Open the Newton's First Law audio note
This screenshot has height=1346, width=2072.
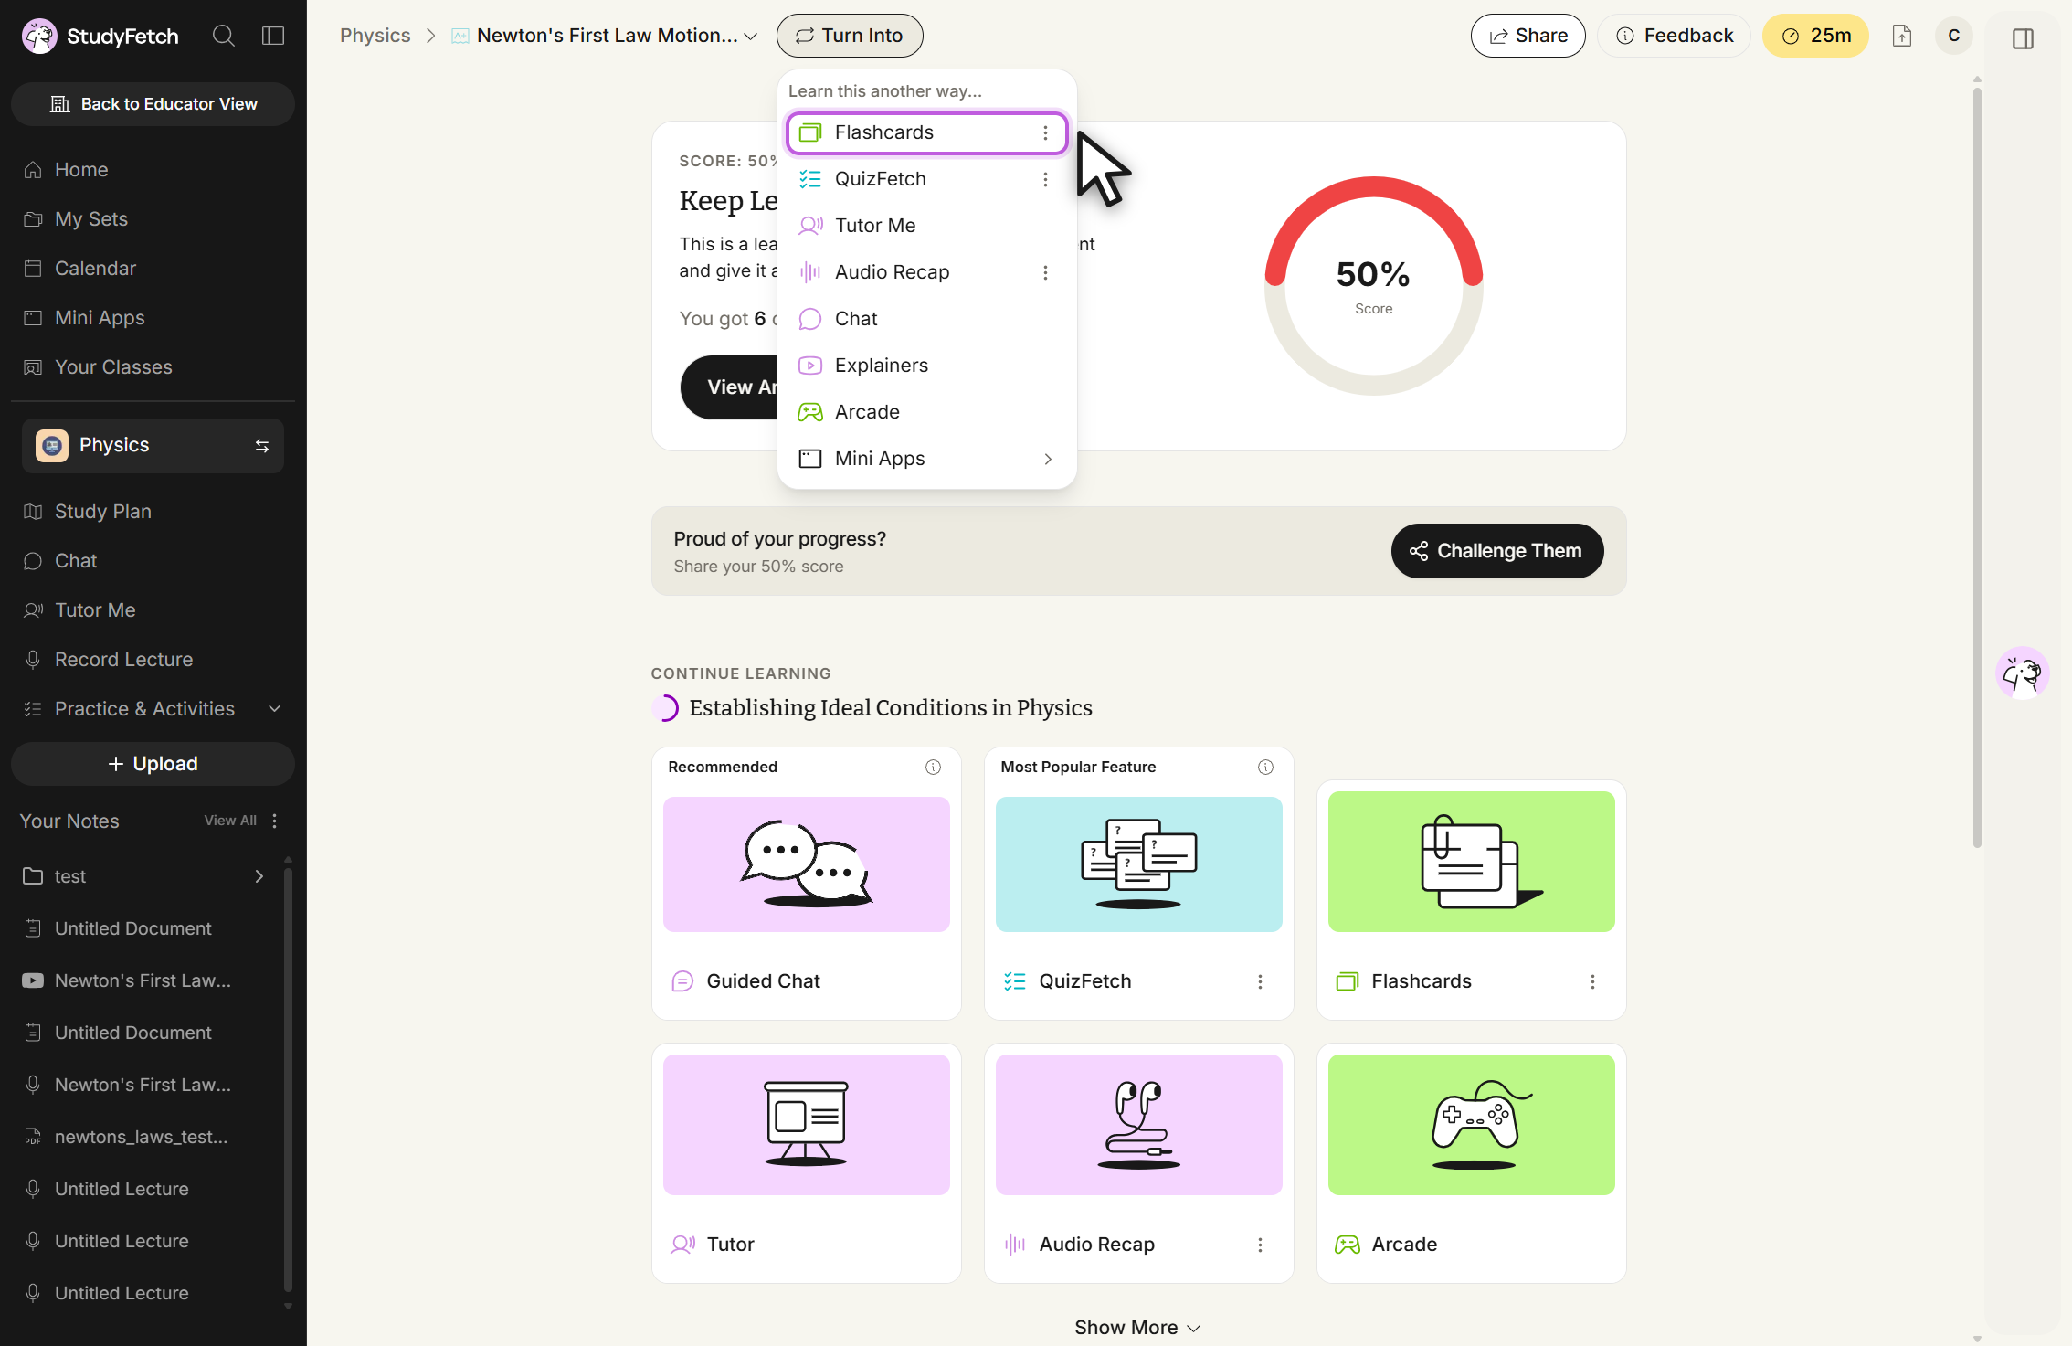tap(144, 1086)
